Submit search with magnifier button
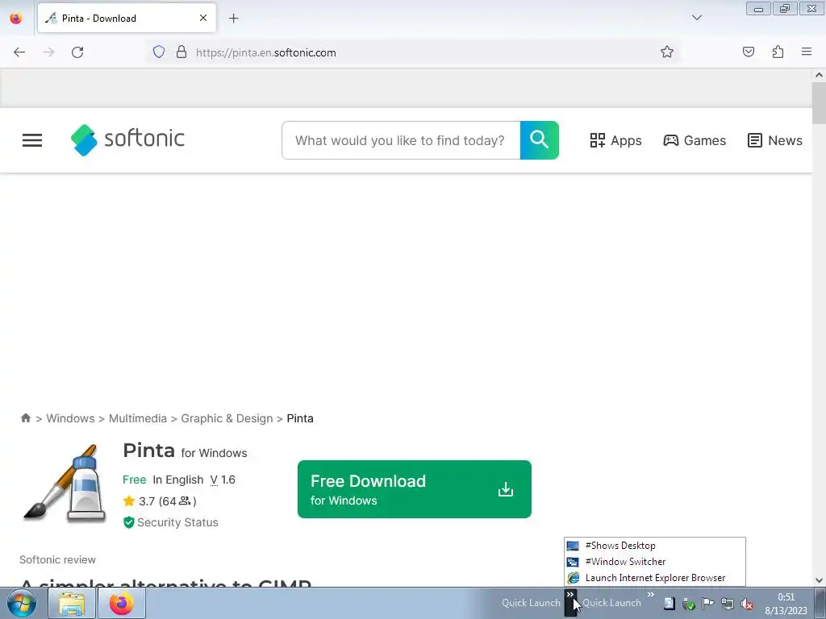826x619 pixels. tap(540, 140)
